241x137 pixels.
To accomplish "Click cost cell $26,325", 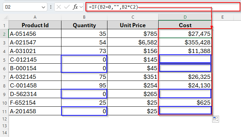I will [x=185, y=77].
